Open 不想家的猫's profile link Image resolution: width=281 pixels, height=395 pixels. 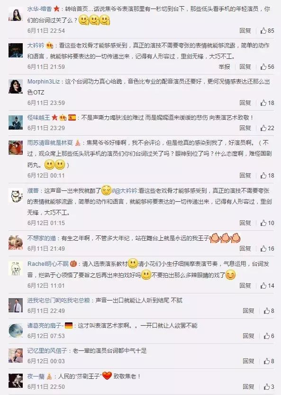[42, 238]
